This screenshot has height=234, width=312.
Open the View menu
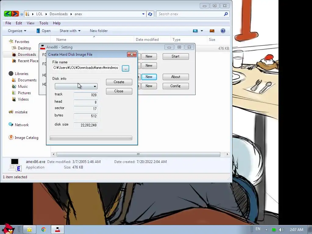coord(31,23)
